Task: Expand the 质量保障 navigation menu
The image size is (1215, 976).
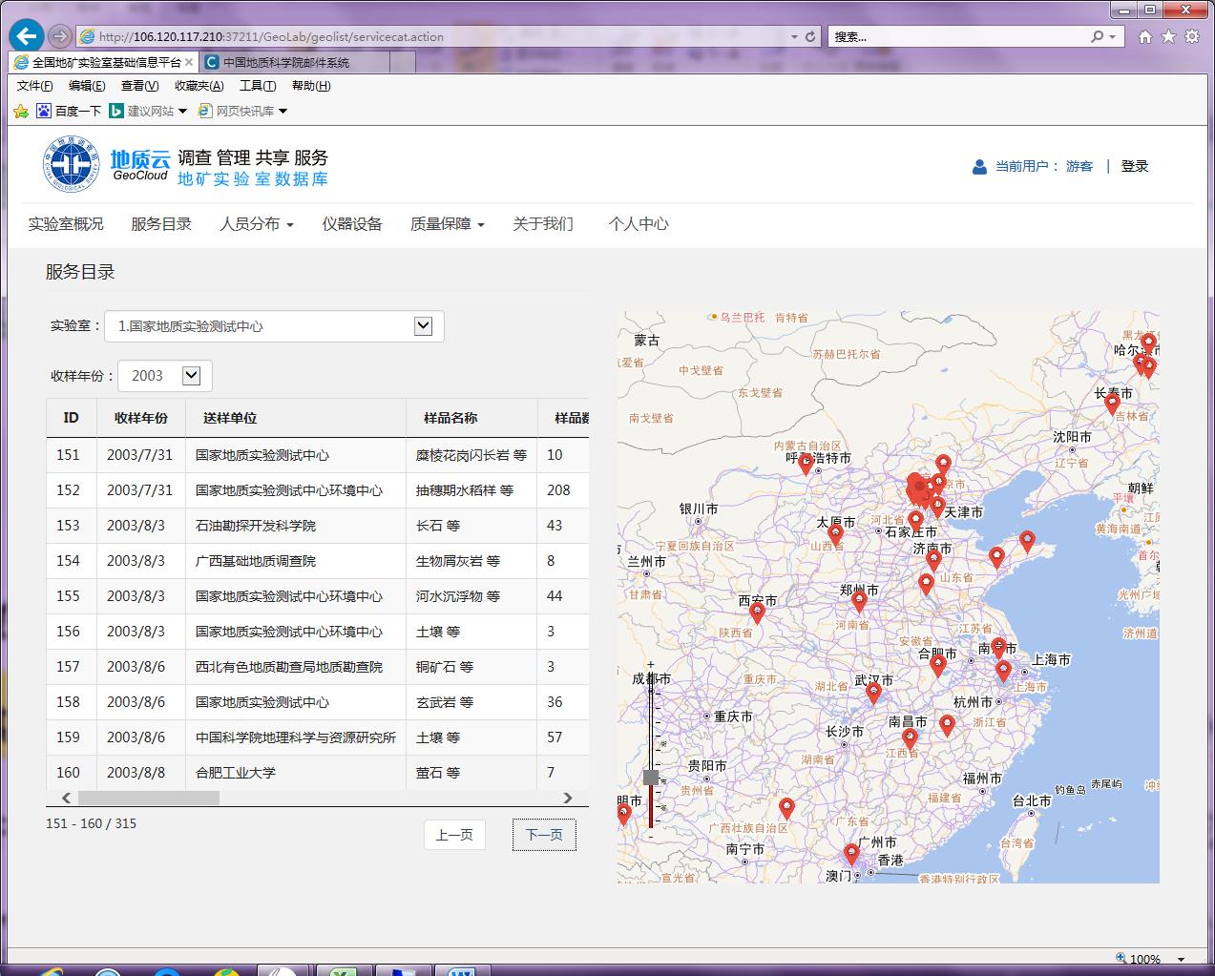Action: click(447, 224)
